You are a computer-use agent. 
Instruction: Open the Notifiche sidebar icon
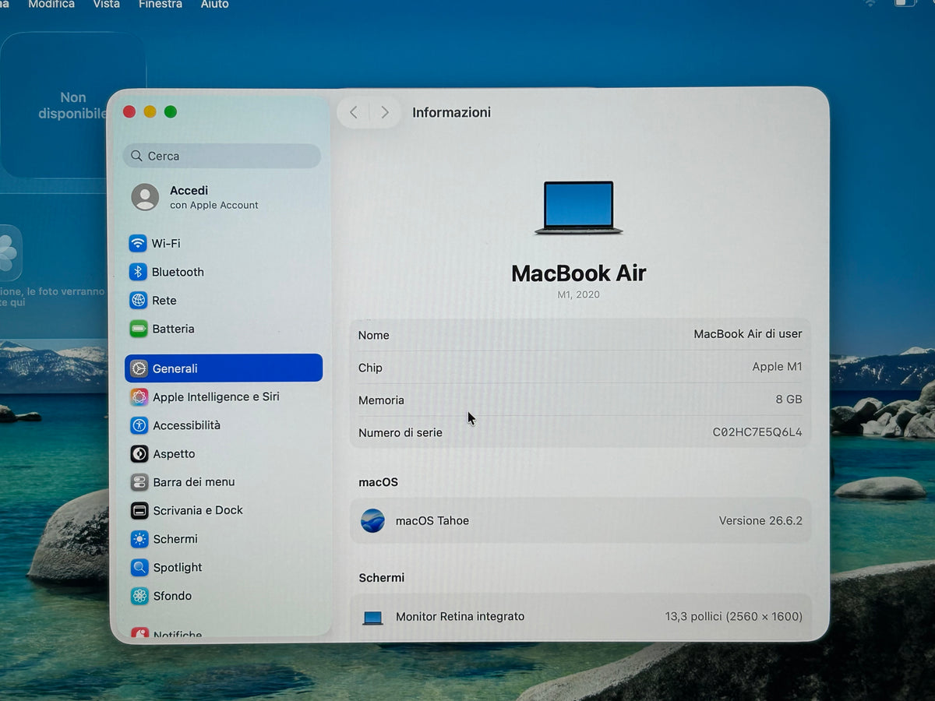[x=139, y=634]
